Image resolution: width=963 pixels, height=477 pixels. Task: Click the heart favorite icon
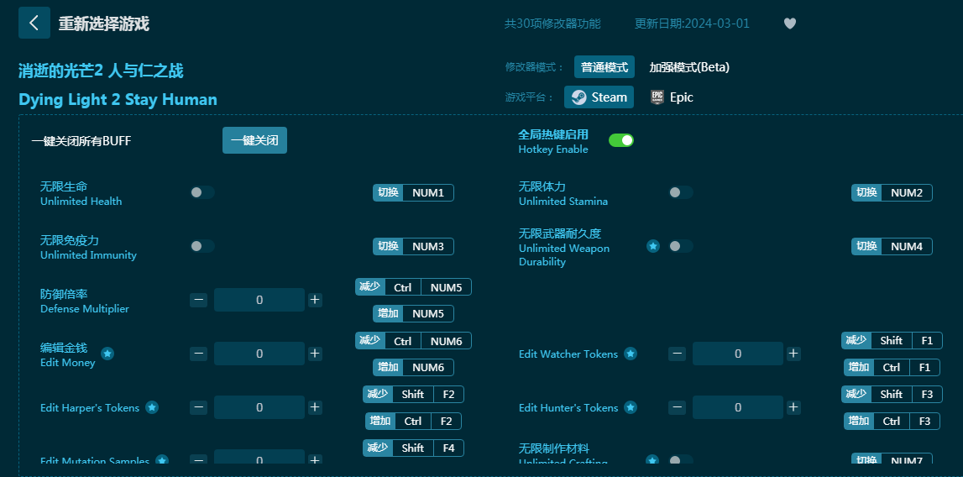pos(790,24)
